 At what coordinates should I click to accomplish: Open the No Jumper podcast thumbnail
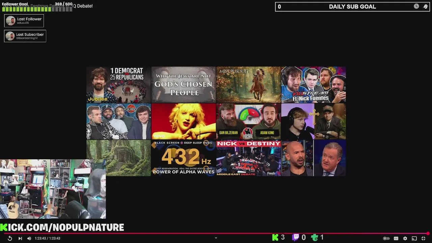pyautogui.click(x=118, y=121)
